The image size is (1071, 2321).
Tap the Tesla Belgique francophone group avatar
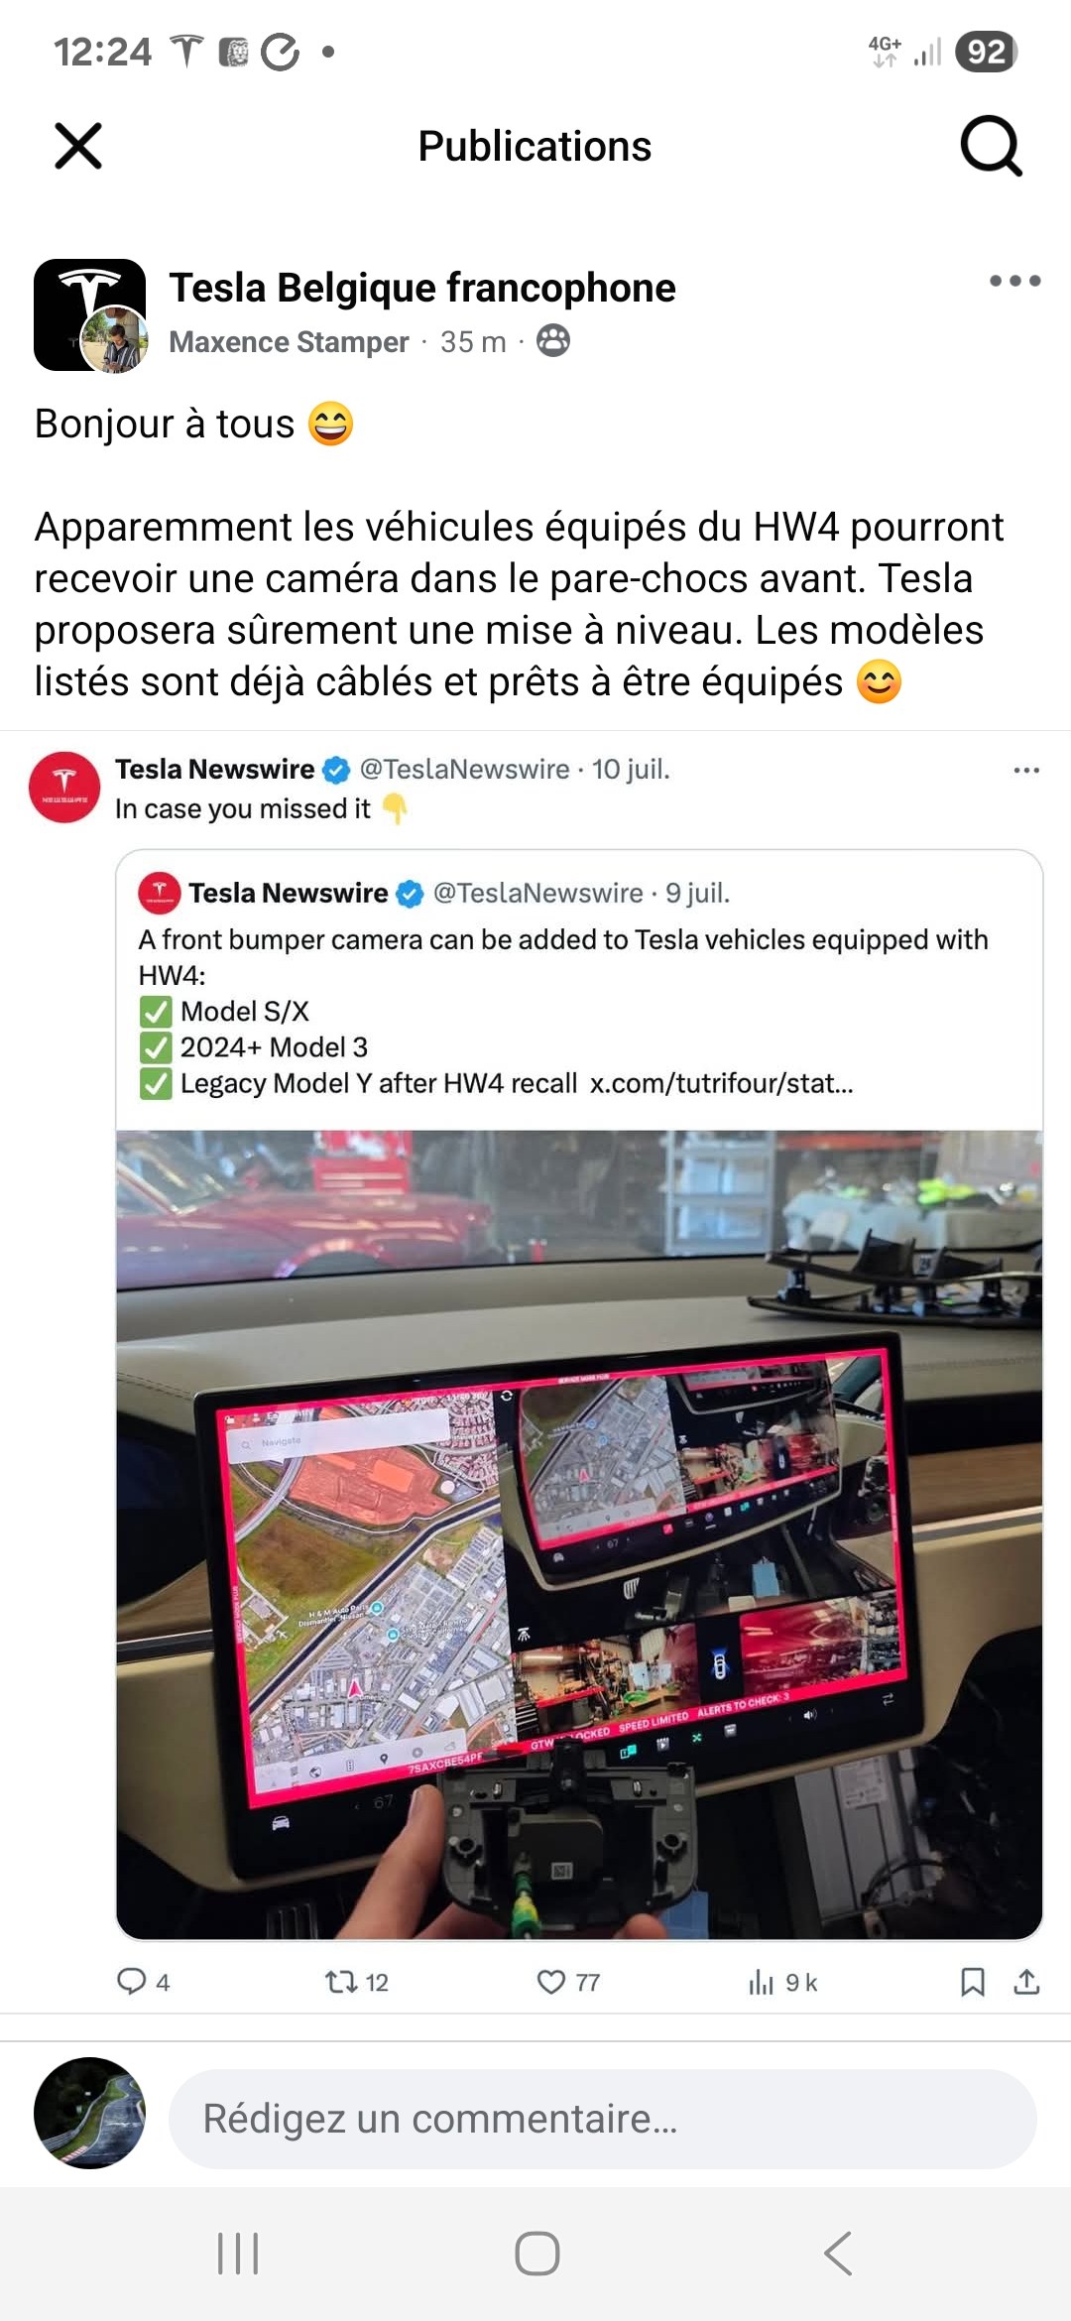tap(89, 314)
